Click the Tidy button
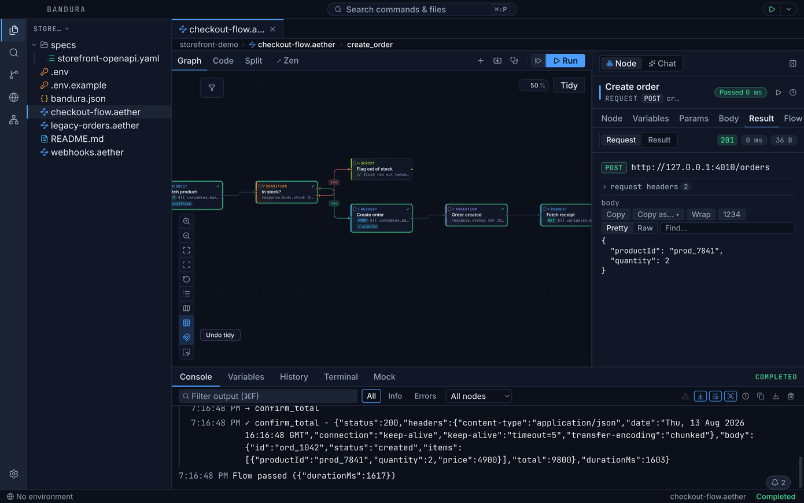The image size is (804, 503). pyautogui.click(x=569, y=86)
